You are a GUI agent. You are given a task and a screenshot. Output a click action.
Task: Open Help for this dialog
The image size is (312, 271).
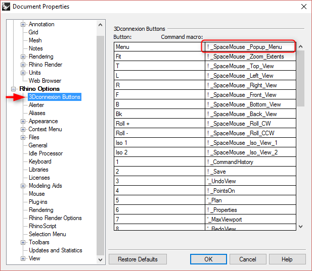pos(287,259)
